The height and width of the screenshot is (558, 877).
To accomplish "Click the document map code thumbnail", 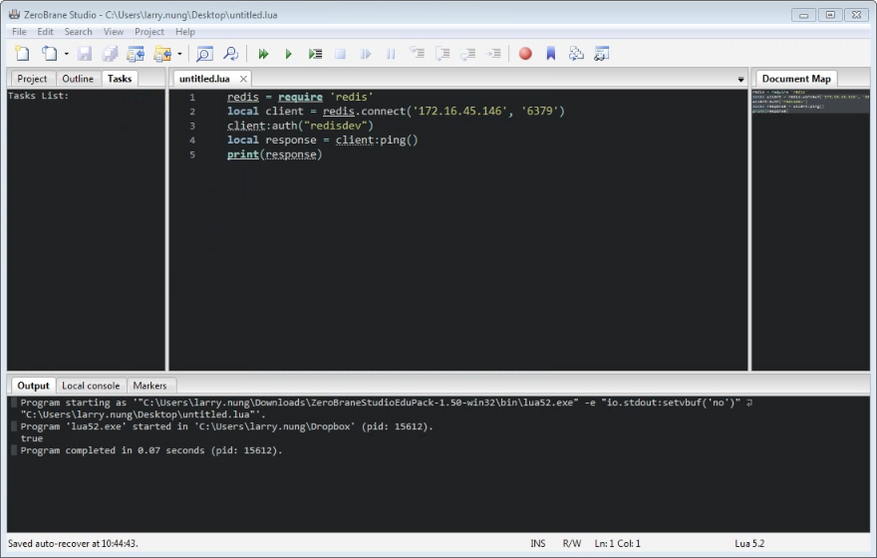I will point(810,102).
